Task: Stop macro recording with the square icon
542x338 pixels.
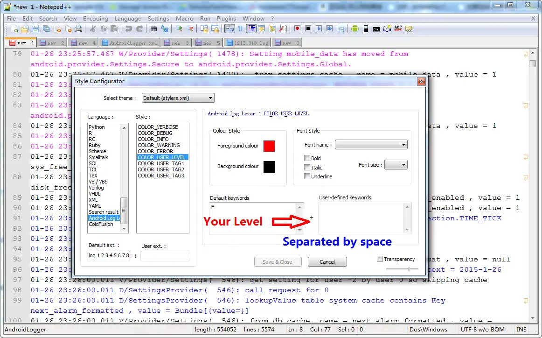Action: [x=308, y=29]
